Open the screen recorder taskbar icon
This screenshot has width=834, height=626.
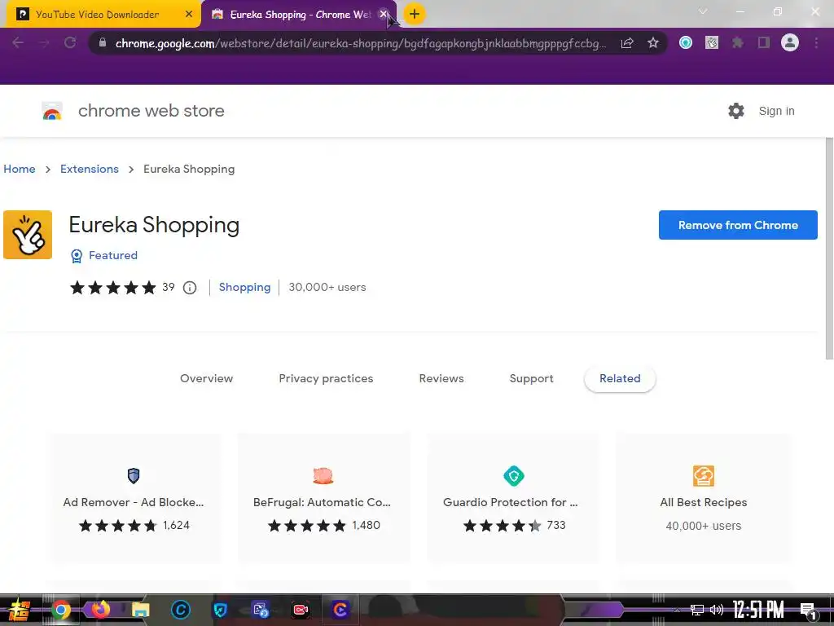tap(301, 610)
